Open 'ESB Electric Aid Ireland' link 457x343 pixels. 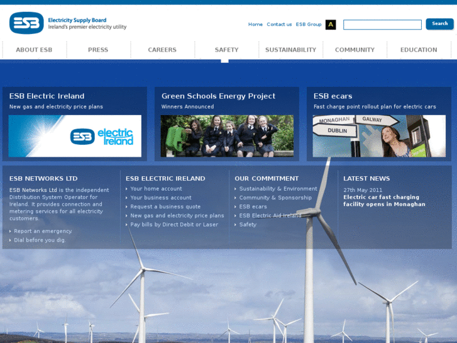[270, 216]
